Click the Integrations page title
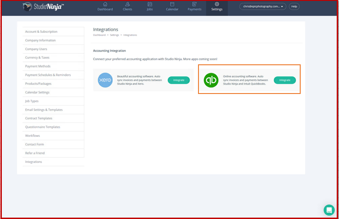This screenshot has height=219, width=339. click(x=105, y=29)
